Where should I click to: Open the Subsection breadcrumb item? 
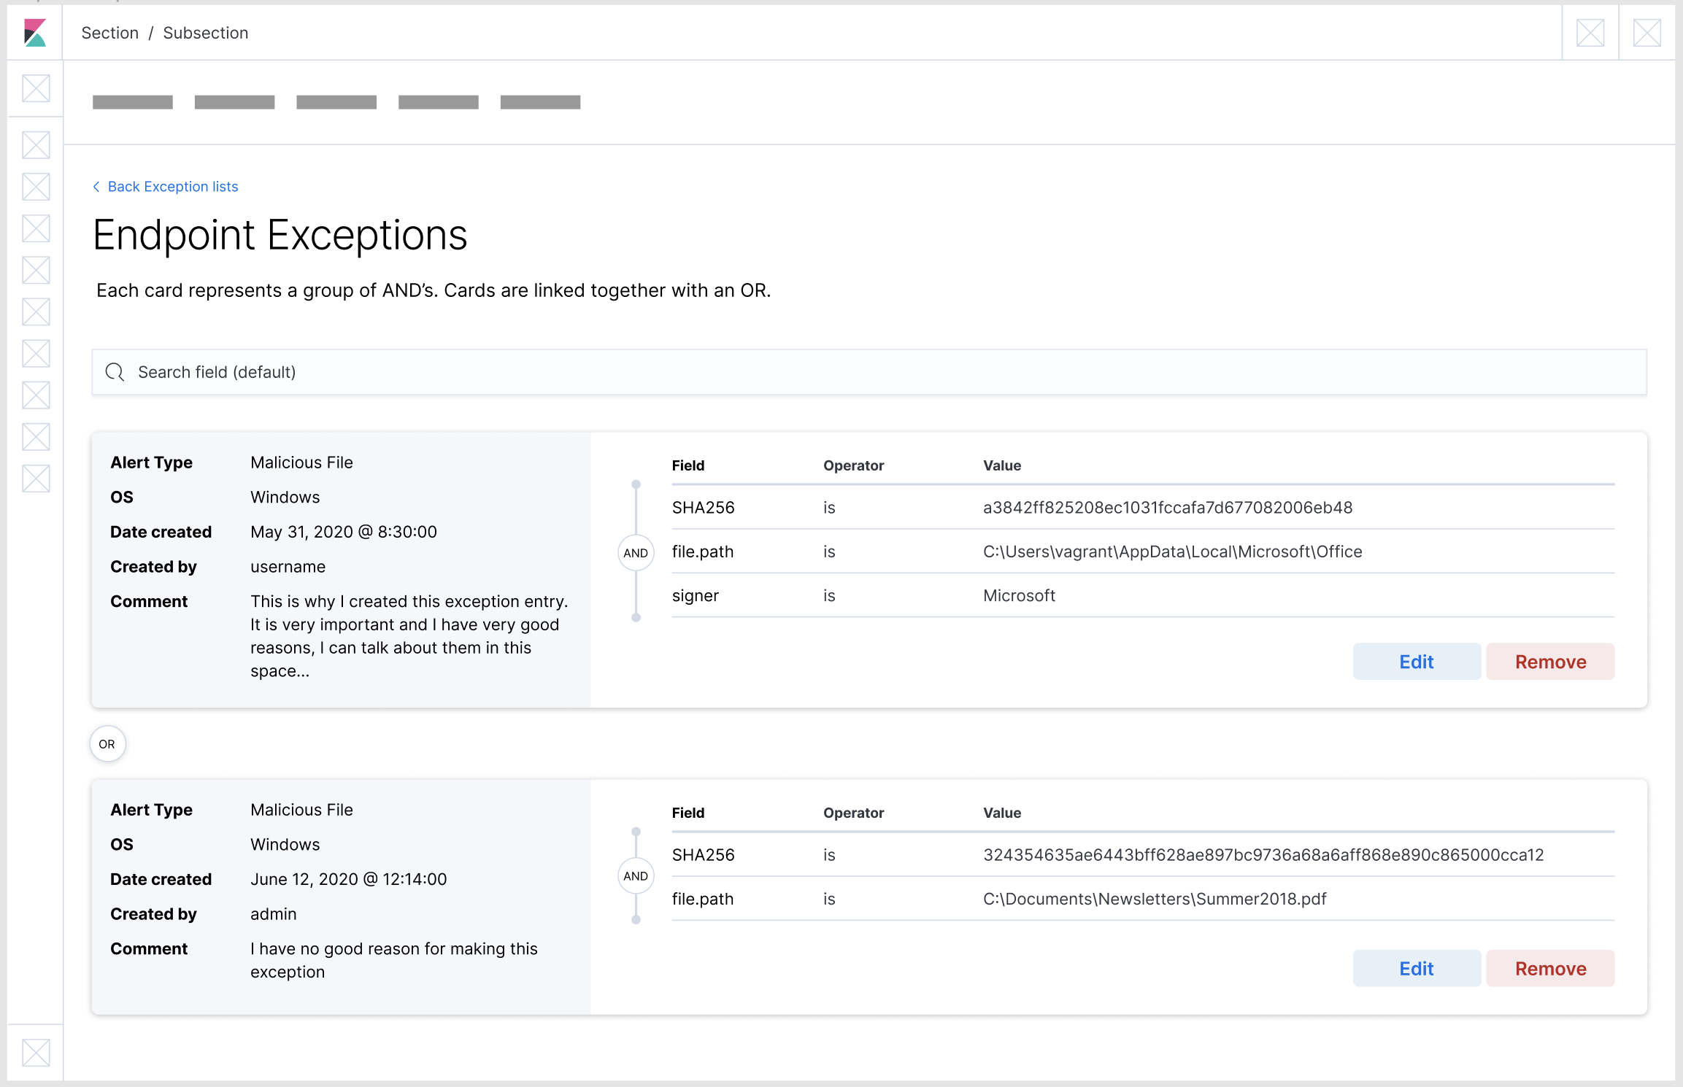point(205,33)
